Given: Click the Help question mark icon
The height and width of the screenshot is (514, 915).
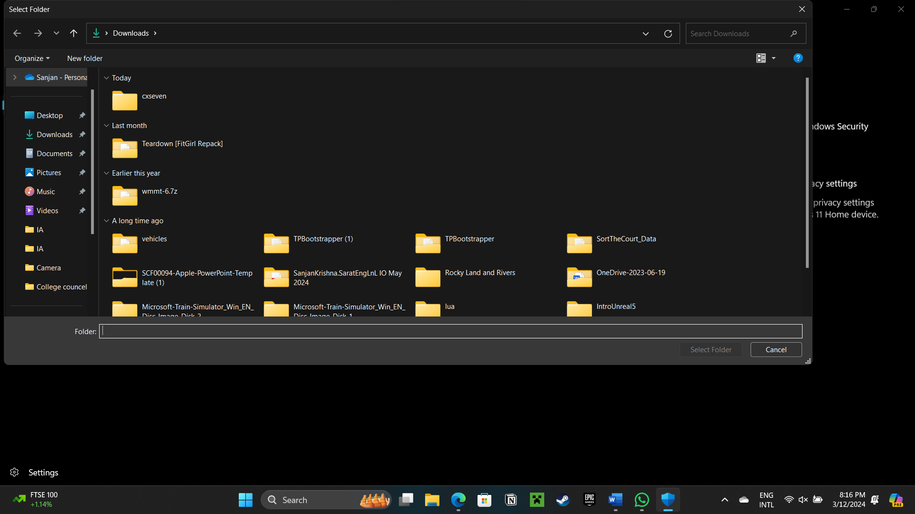Looking at the screenshot, I should tap(798, 58).
